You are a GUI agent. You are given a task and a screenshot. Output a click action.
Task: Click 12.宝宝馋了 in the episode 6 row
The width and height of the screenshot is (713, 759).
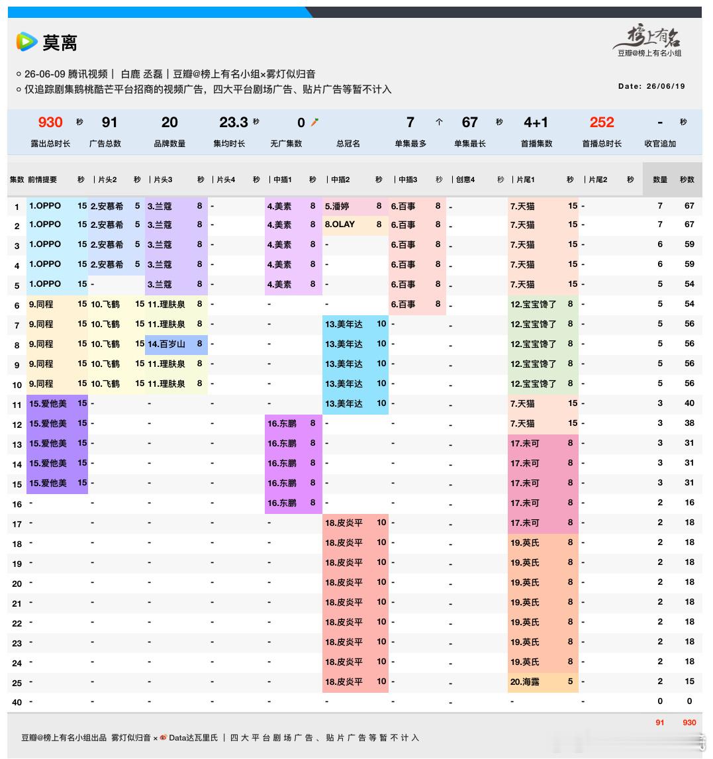[x=533, y=304]
